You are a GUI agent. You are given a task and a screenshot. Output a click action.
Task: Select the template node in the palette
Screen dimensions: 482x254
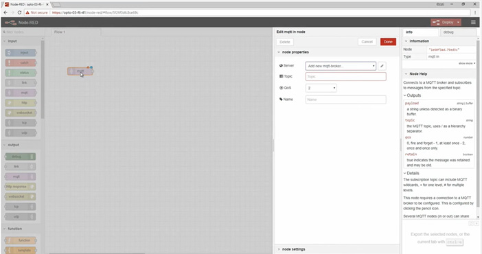coord(21,250)
